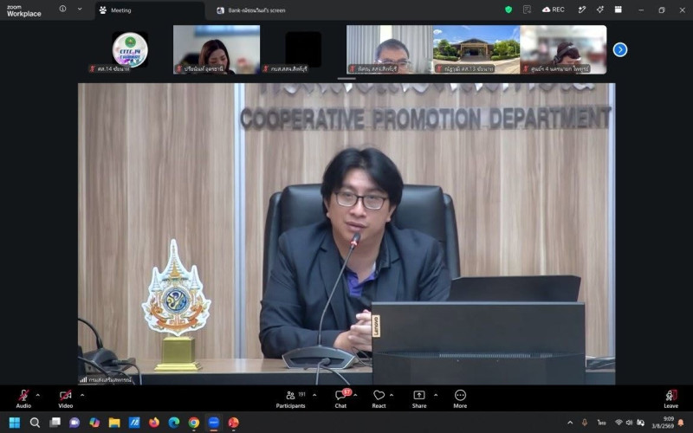This screenshot has width=693, height=433.
Task: Open the Participants panel
Action: (x=290, y=399)
